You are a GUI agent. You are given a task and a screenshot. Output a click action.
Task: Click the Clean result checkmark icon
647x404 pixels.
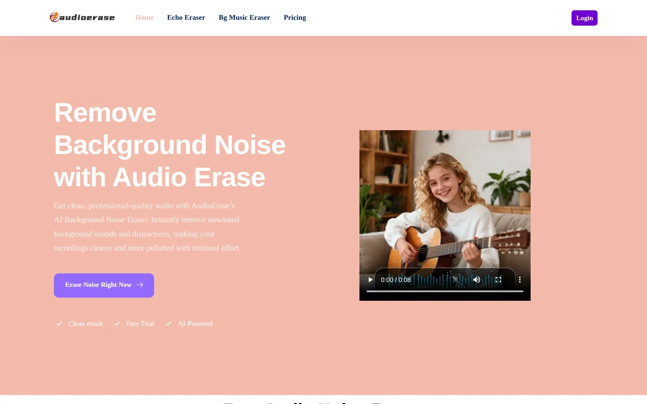pos(59,324)
